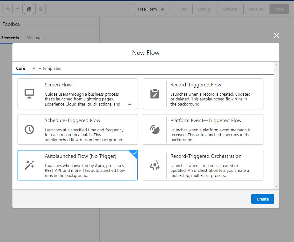Expand Screen Flow truncated description ellipsis

point(129,104)
